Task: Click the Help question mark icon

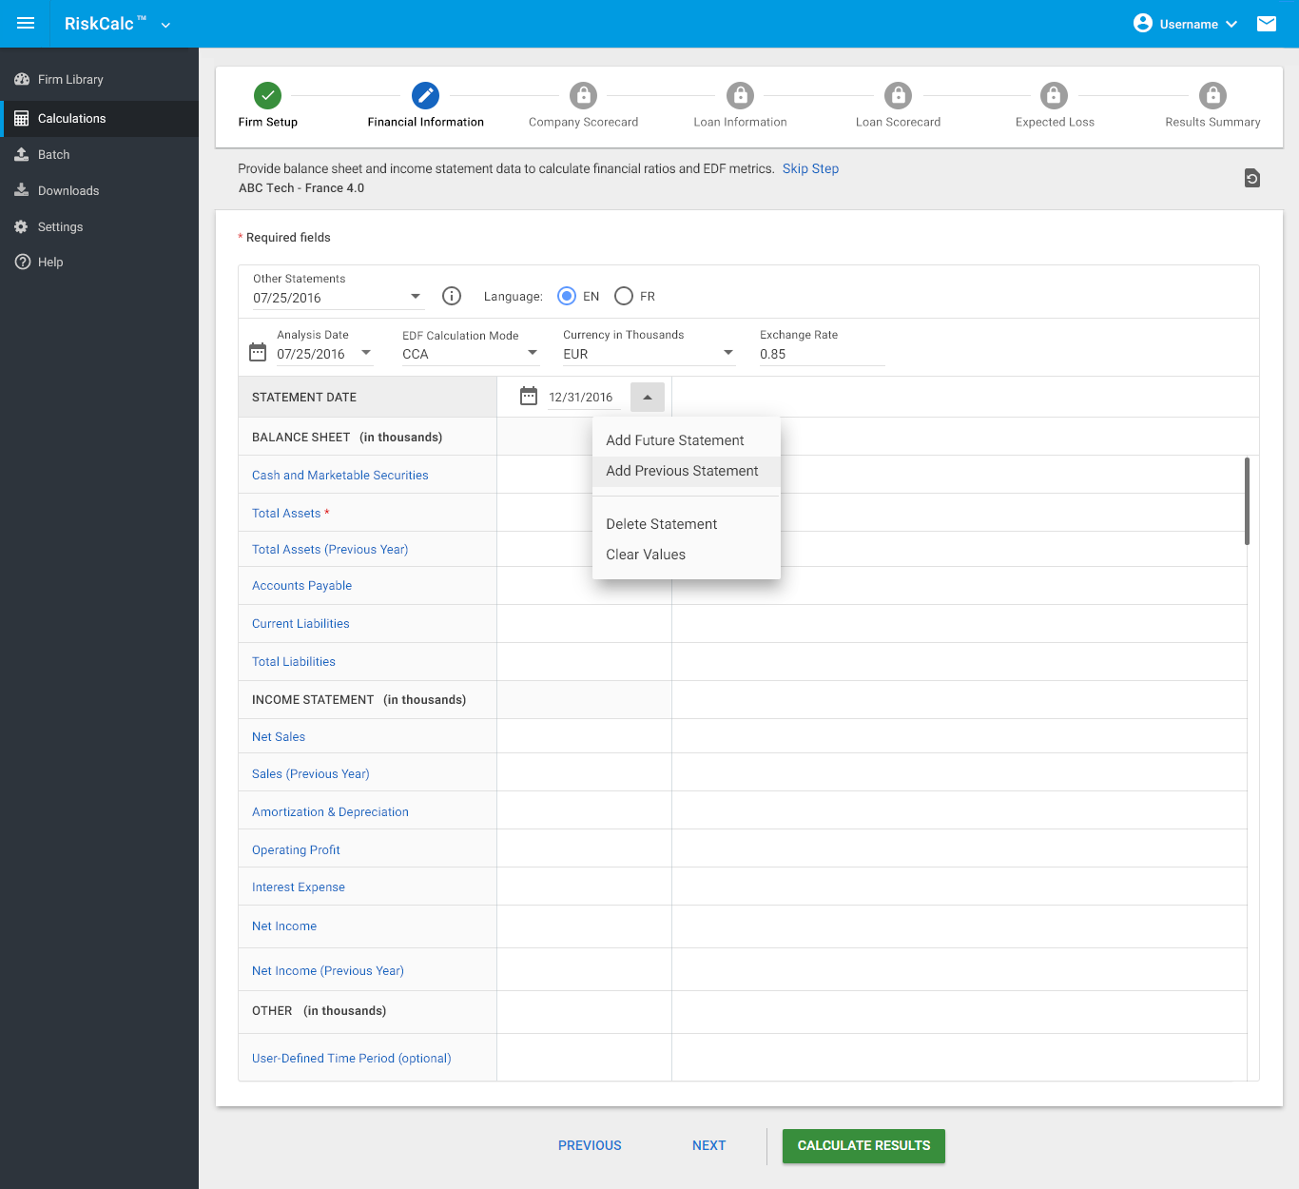Action: tap(22, 262)
